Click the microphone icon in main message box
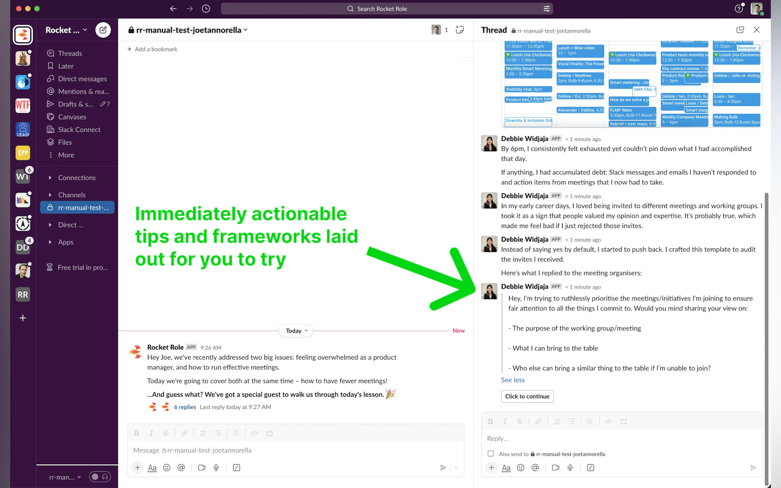Image resolution: width=781 pixels, height=488 pixels. pyautogui.click(x=216, y=468)
